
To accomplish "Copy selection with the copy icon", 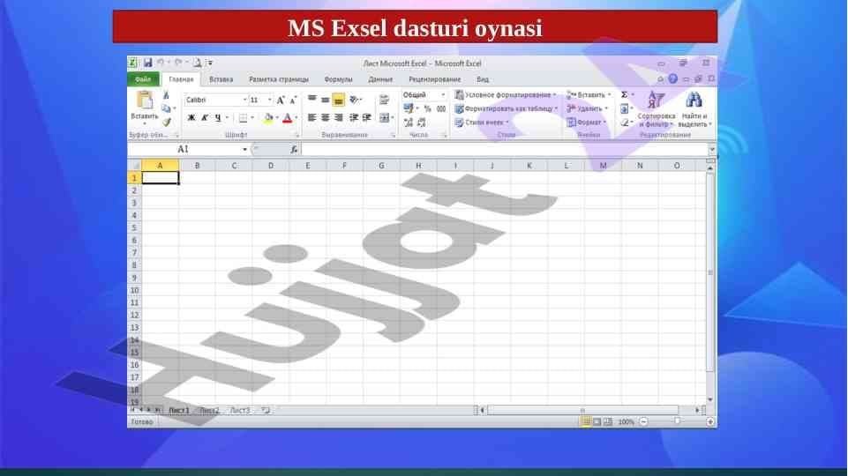I will (x=166, y=108).
